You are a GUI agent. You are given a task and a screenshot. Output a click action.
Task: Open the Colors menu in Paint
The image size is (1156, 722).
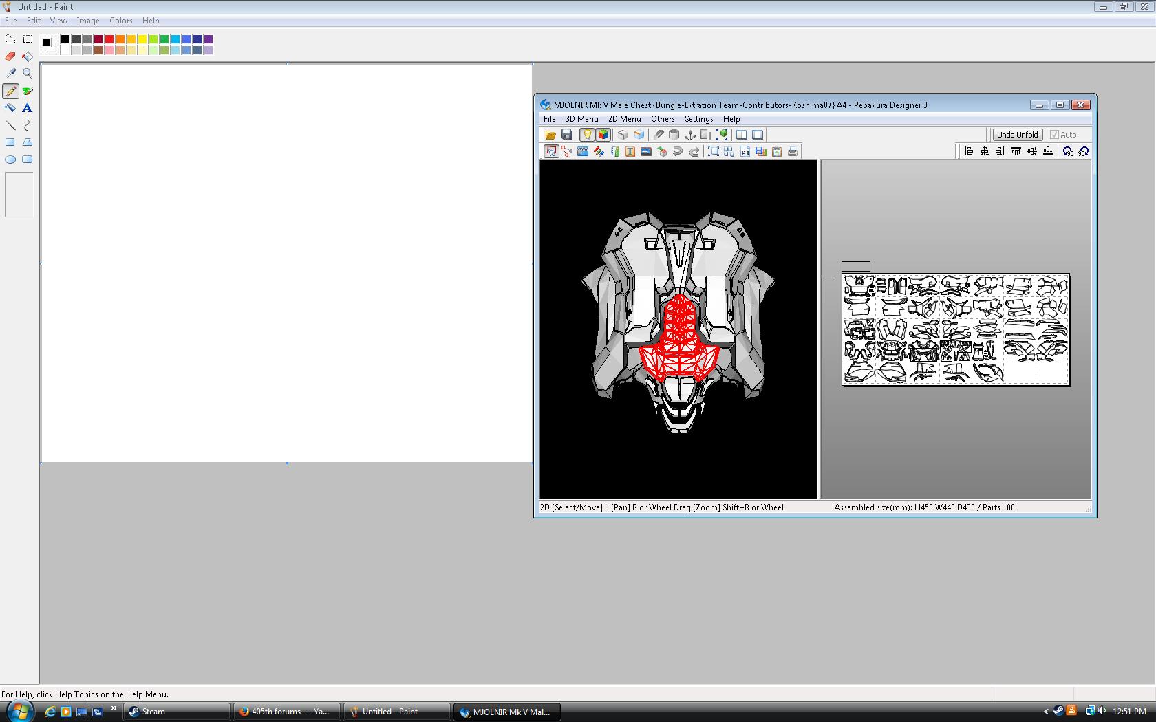[x=121, y=21]
